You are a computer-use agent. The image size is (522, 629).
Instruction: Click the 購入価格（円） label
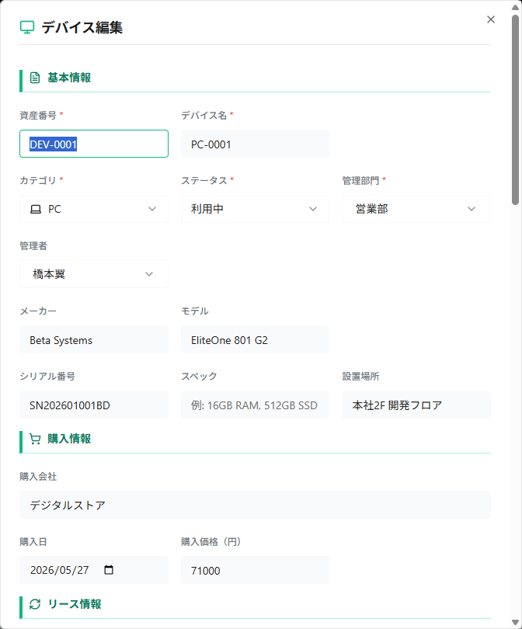pyautogui.click(x=211, y=542)
